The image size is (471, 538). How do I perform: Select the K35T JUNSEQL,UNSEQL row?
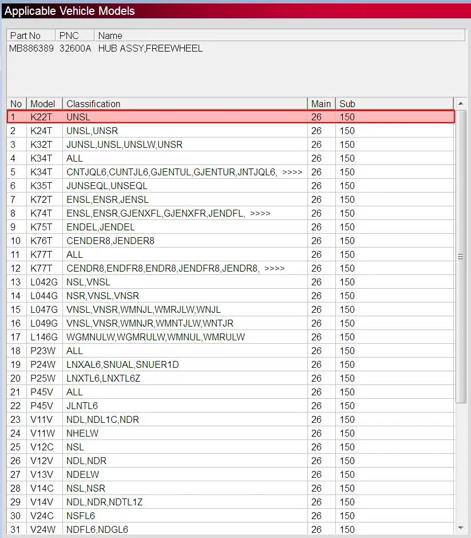click(x=231, y=186)
